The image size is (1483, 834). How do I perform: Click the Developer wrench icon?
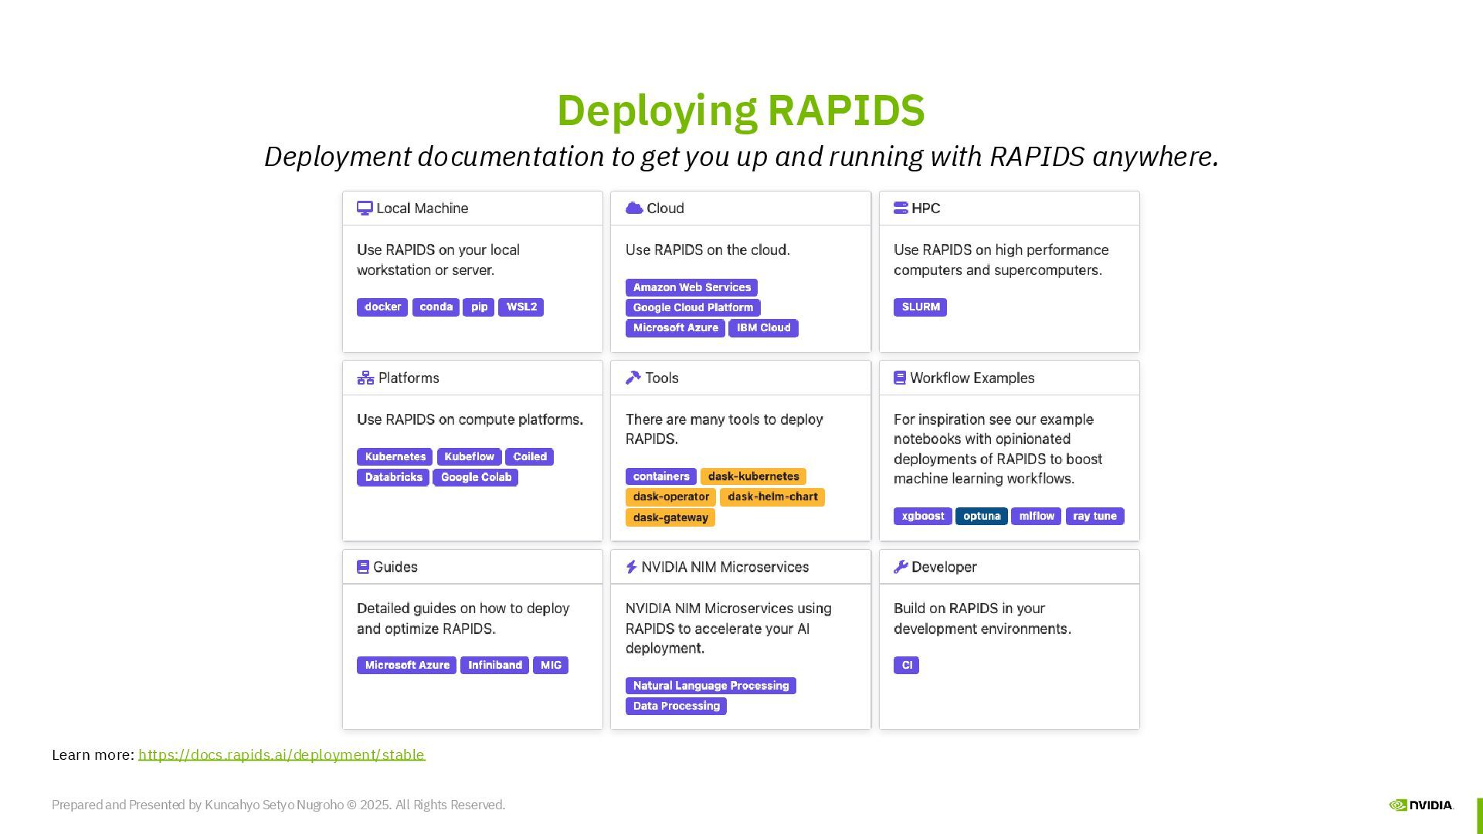901,567
